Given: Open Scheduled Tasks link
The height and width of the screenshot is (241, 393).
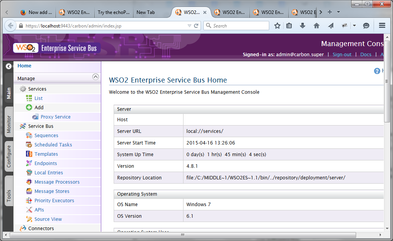Looking at the screenshot, I should 53,145.
